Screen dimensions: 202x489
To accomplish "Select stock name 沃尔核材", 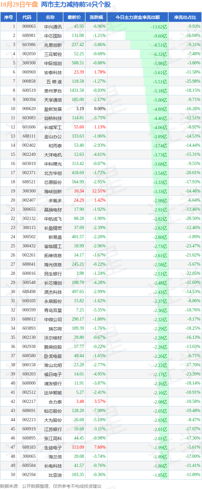I will click(x=53, y=338).
